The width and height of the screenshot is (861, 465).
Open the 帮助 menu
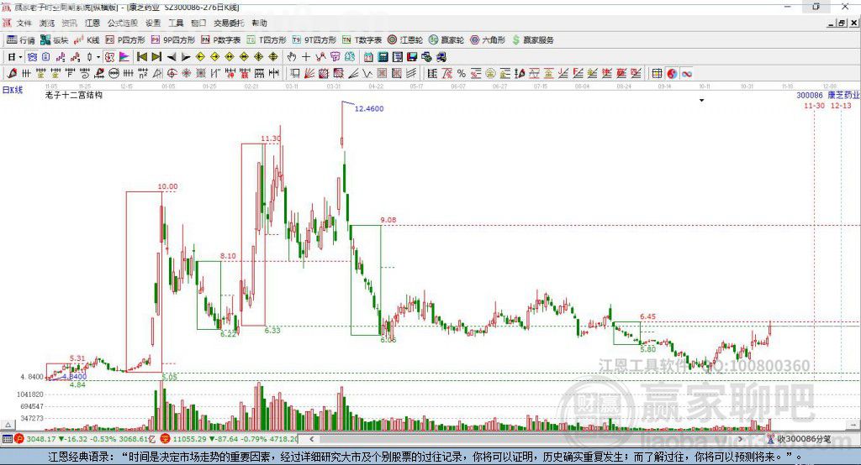point(259,23)
